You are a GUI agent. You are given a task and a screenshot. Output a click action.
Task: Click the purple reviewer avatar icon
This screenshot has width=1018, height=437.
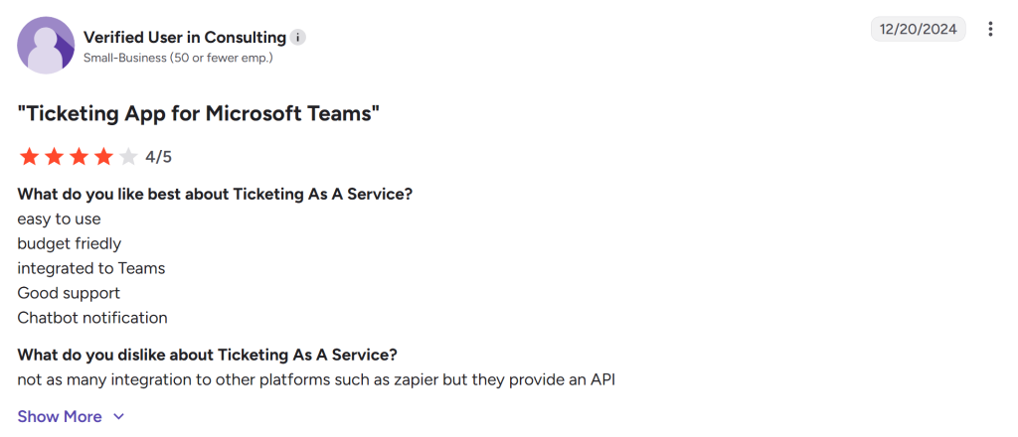(x=46, y=46)
